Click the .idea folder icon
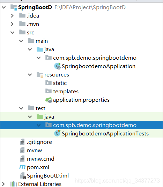 22,15
